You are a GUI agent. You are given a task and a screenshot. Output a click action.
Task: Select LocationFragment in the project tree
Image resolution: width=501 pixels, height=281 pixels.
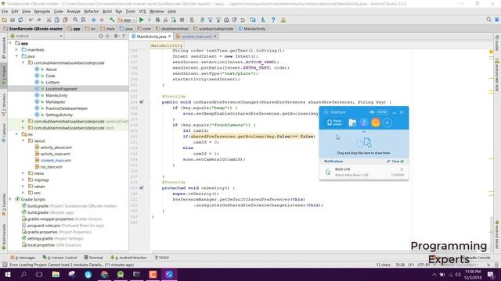(61, 88)
